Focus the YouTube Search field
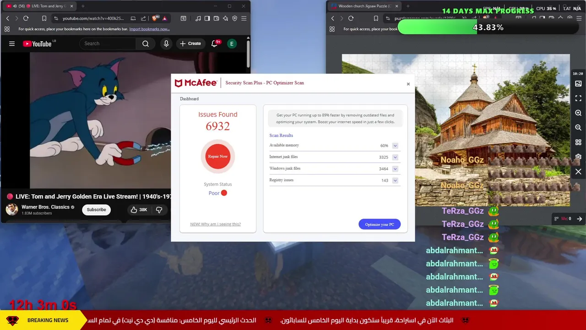 tap(108, 44)
